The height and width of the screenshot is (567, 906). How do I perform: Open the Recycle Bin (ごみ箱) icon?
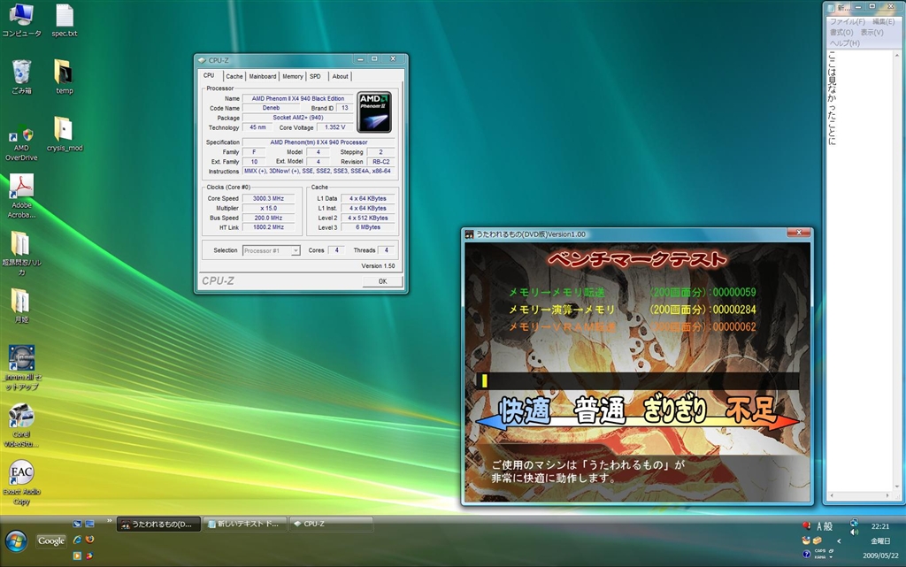[21, 73]
